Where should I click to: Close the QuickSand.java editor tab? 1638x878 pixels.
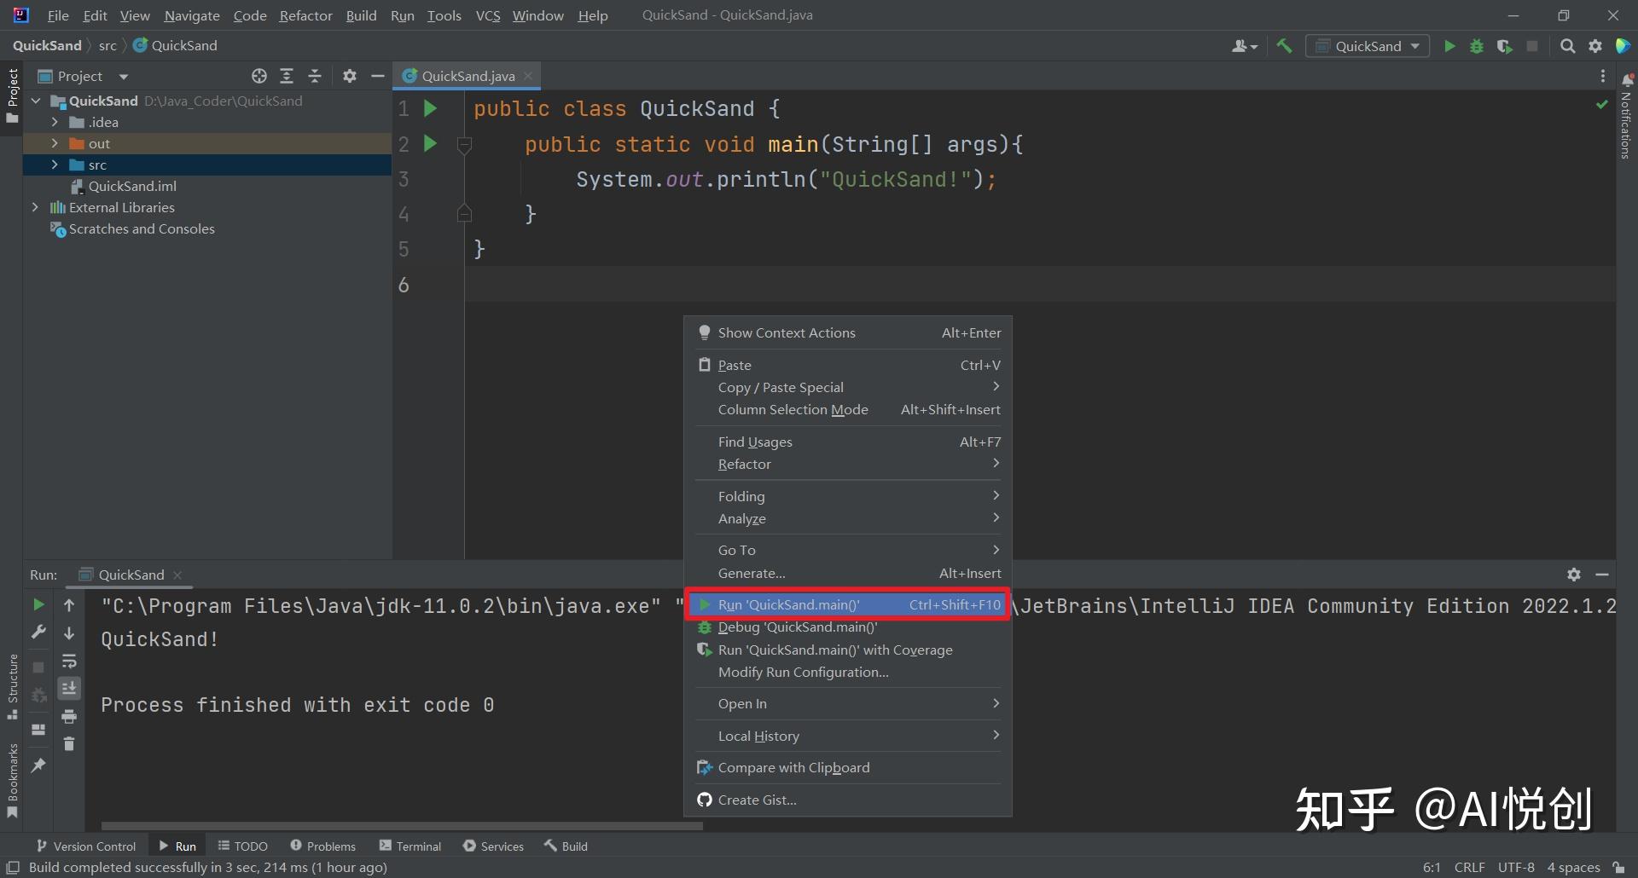tap(529, 76)
